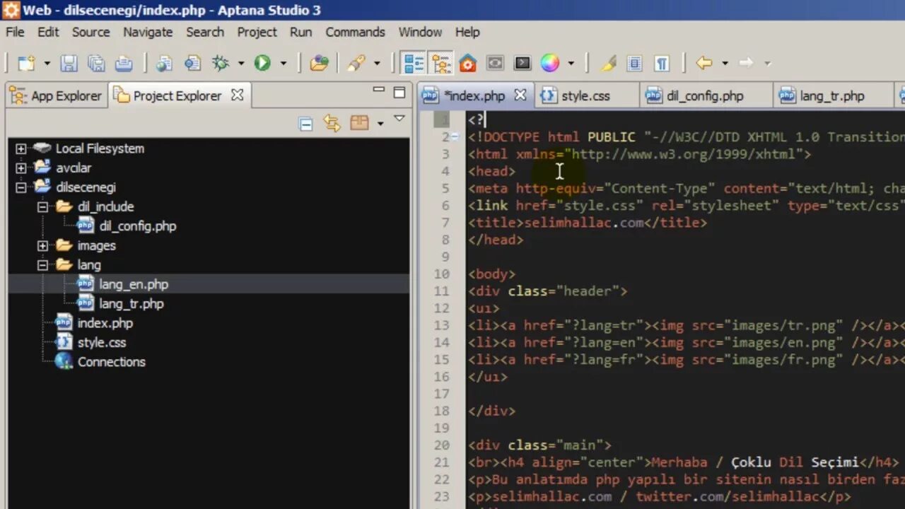
Task: Open the New file dropdown arrow
Action: coord(47,63)
